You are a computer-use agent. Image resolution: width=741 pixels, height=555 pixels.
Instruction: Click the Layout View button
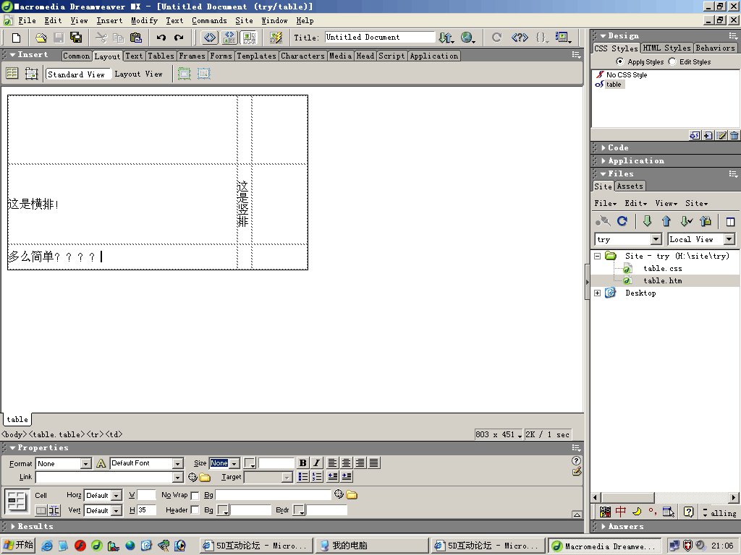point(139,74)
